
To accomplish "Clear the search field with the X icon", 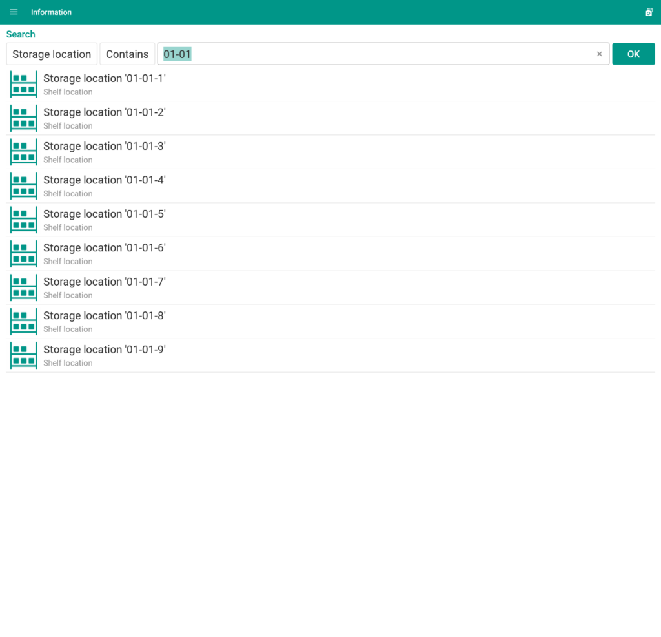I will [599, 54].
